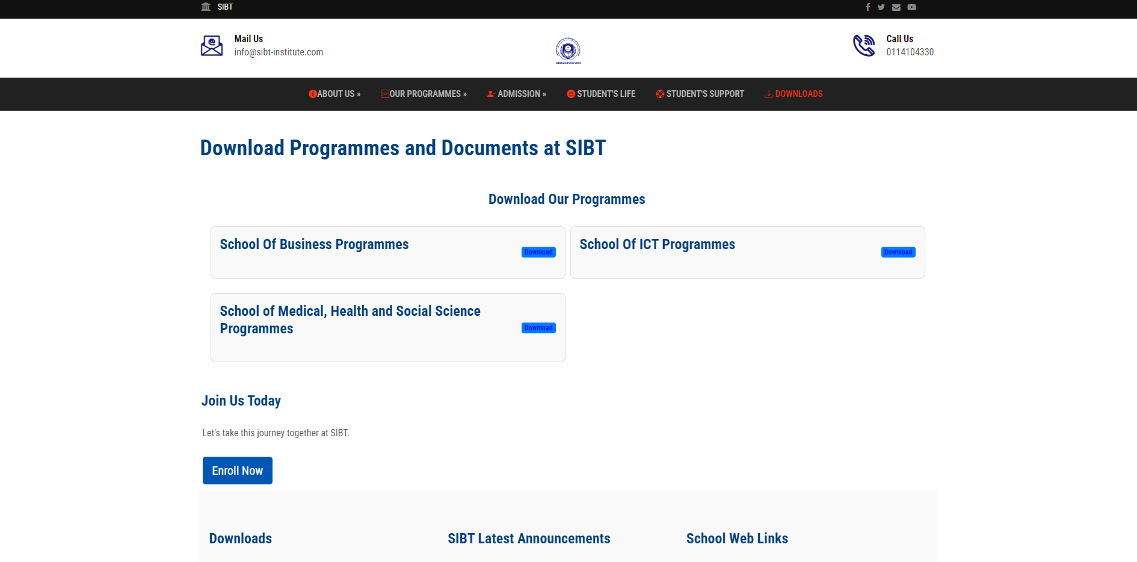Download the School Of ICT Programmes
Image resolution: width=1137 pixels, height=562 pixels.
click(898, 252)
